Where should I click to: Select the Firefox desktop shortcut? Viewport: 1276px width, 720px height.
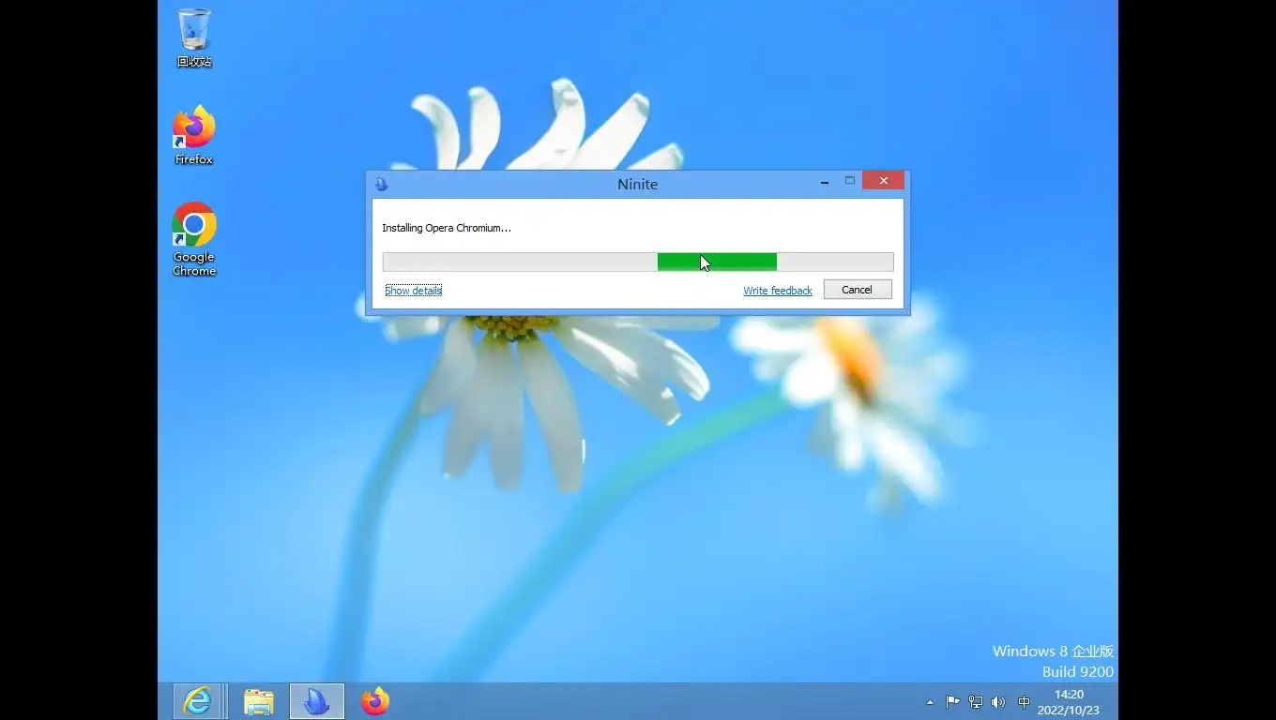[194, 135]
